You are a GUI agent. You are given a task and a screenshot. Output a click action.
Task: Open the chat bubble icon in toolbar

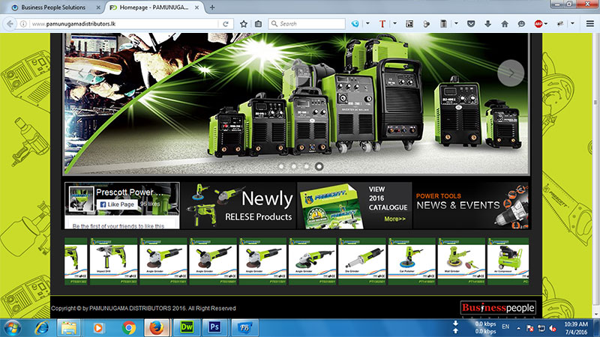tap(521, 24)
